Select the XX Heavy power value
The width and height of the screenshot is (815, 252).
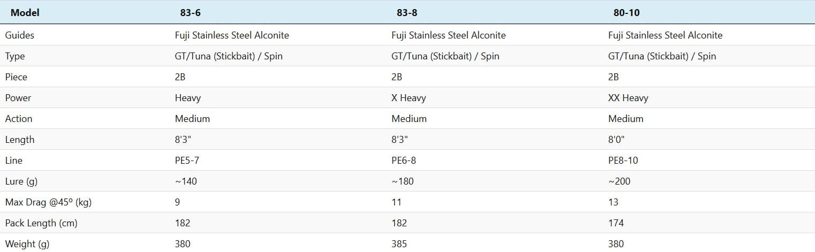click(628, 98)
